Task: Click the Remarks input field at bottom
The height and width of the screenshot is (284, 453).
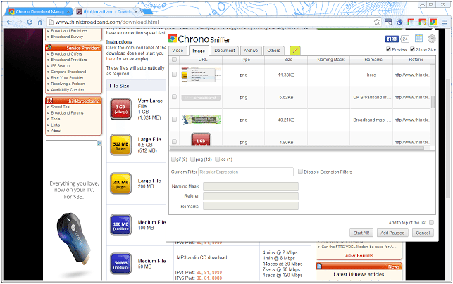Action: coord(251,206)
